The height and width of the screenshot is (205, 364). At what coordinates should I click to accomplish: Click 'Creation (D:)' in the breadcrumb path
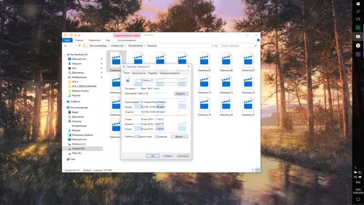[x=118, y=46]
